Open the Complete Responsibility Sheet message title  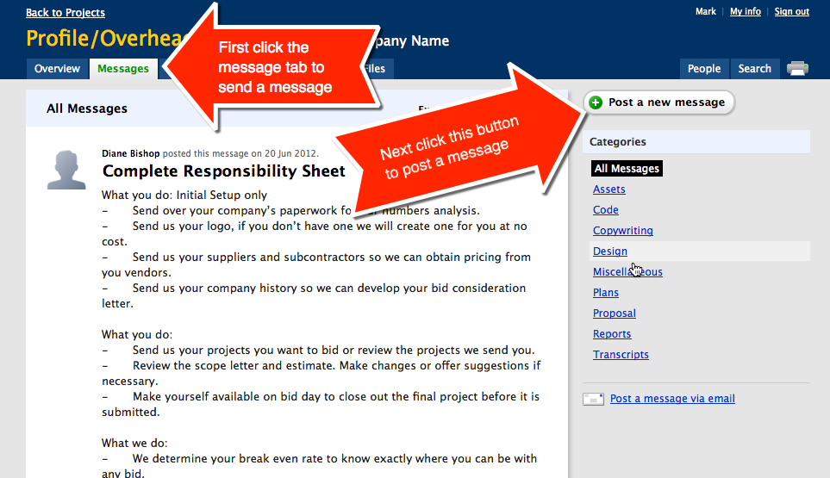[224, 171]
